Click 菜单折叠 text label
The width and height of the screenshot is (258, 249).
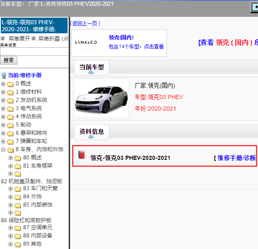49,39
